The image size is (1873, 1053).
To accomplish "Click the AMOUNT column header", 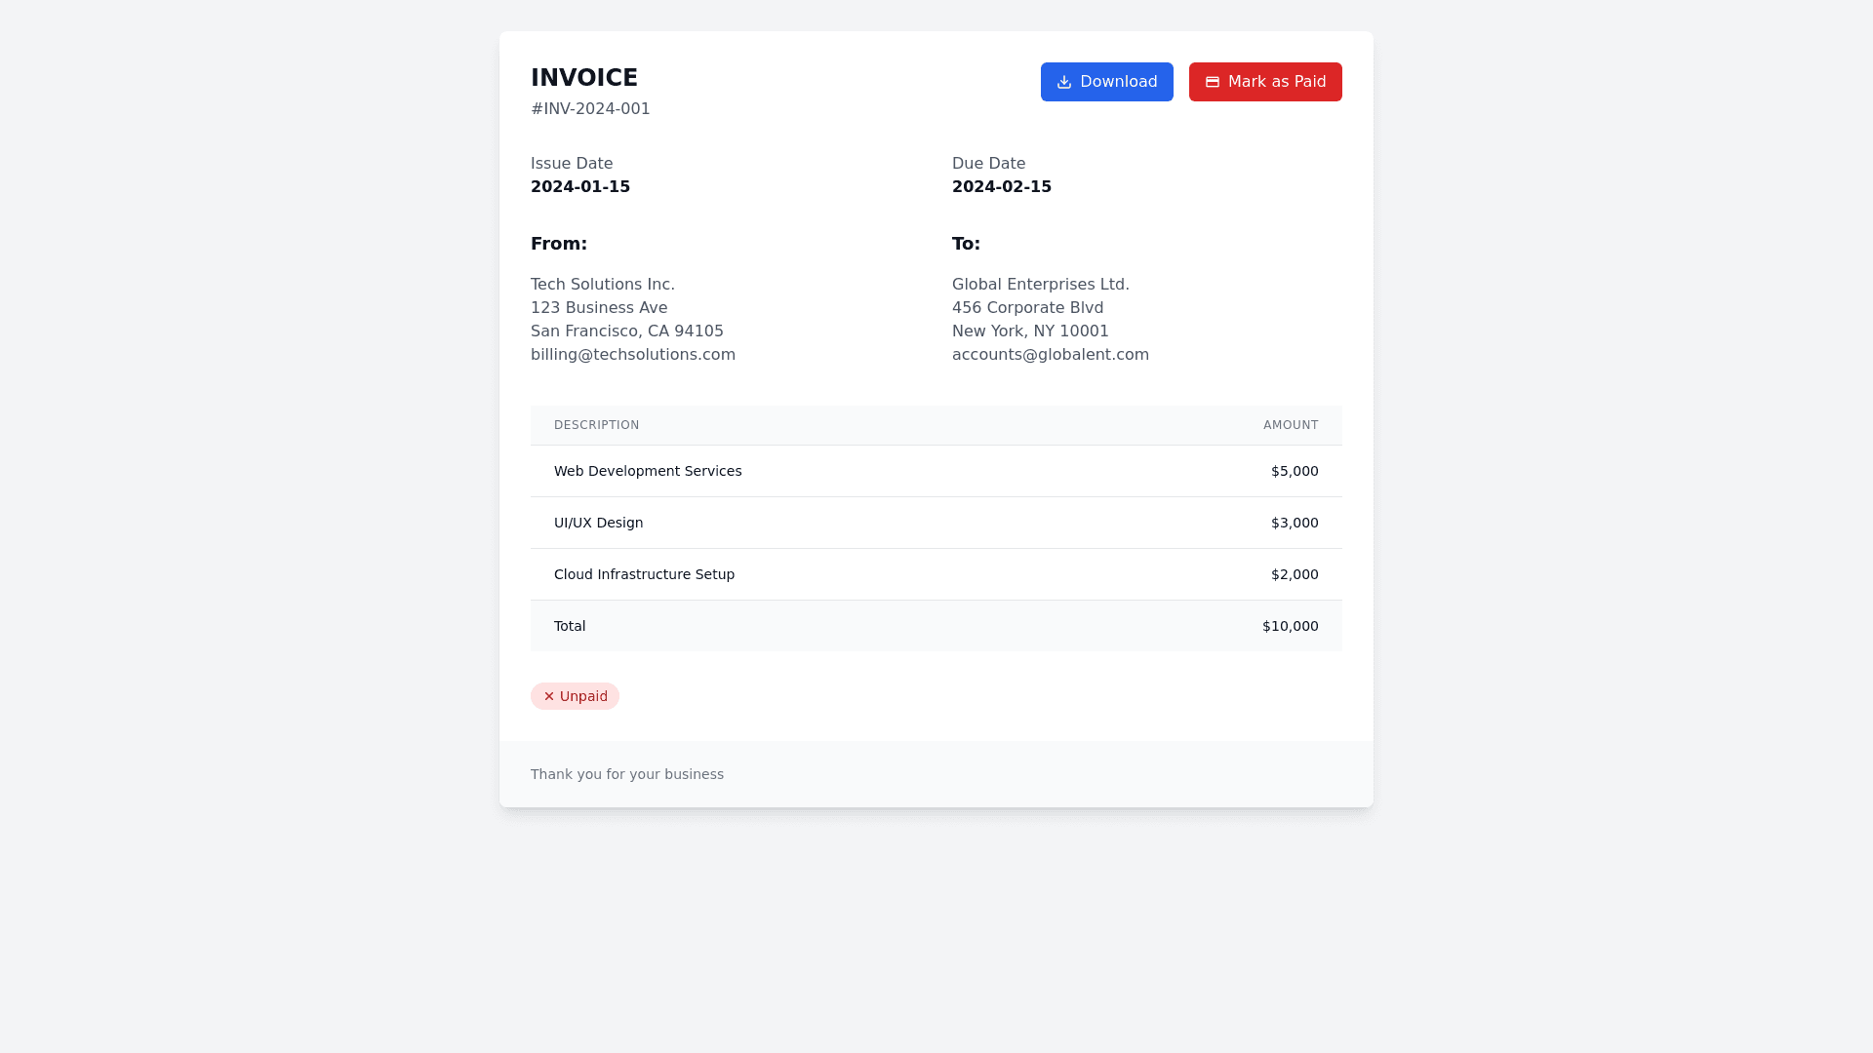I will click(x=1291, y=425).
